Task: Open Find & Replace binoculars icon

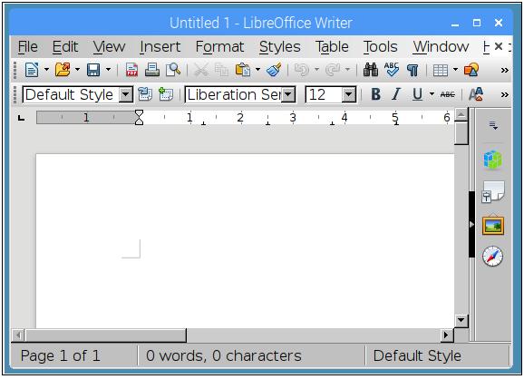Action: (x=371, y=70)
